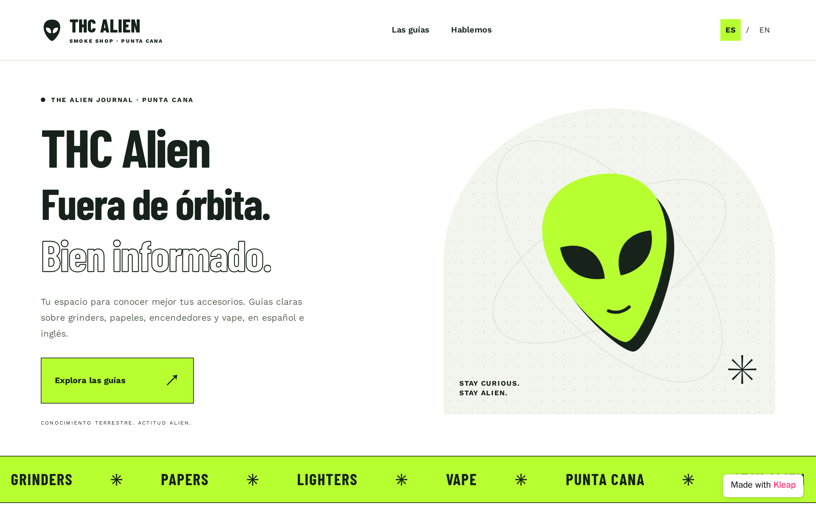Image resolution: width=816 pixels, height=510 pixels.
Task: Open the THC ALIEN home wordmark
Action: point(105,26)
